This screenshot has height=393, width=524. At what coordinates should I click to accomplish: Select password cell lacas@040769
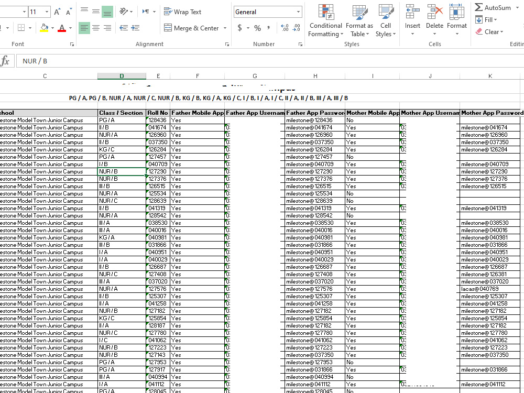490,289
